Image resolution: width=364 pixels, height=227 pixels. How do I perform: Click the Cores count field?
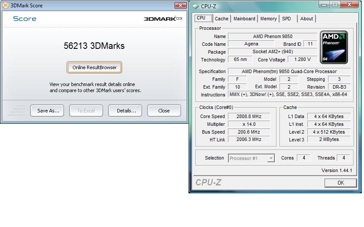pos(304,158)
